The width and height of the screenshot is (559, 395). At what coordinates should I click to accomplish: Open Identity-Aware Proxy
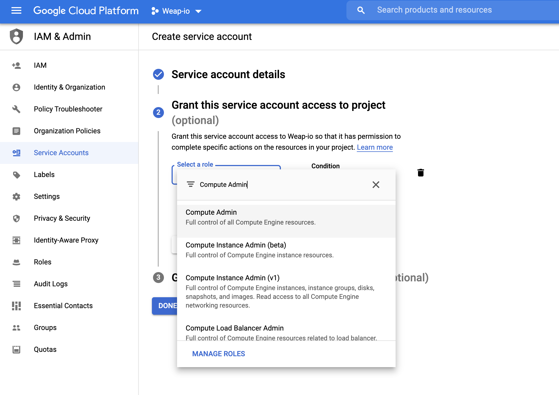pos(69,240)
